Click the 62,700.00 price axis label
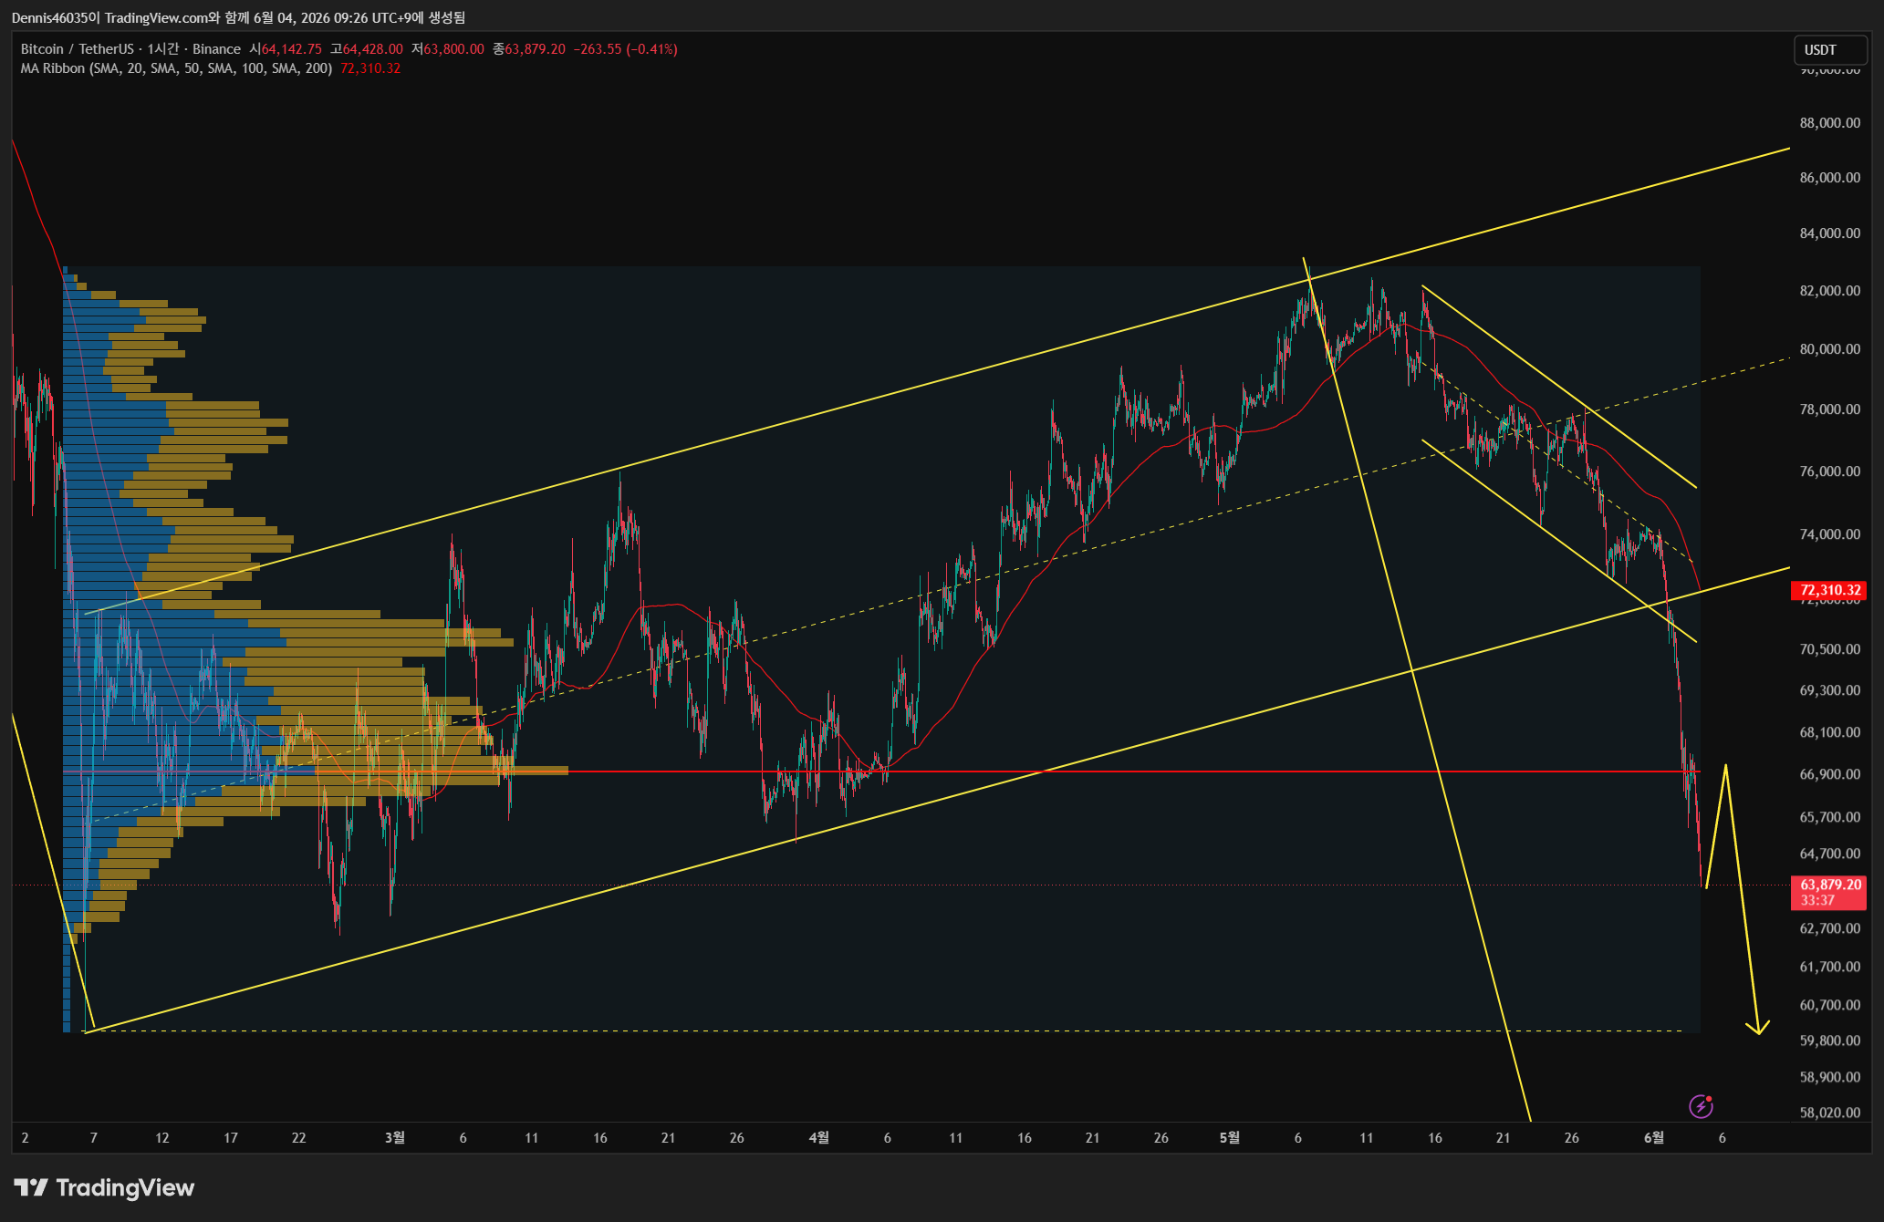 pos(1829,928)
